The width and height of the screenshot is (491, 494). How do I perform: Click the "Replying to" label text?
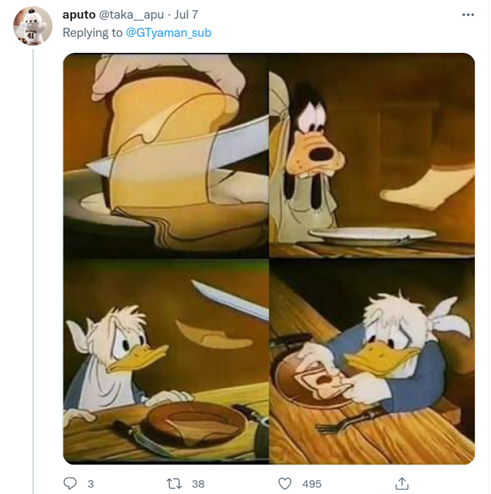click(x=92, y=33)
